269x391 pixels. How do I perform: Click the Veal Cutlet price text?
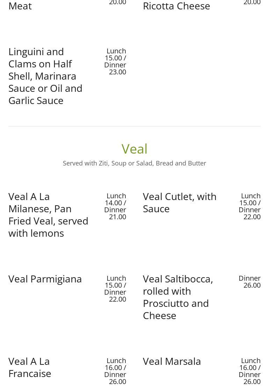click(x=250, y=206)
